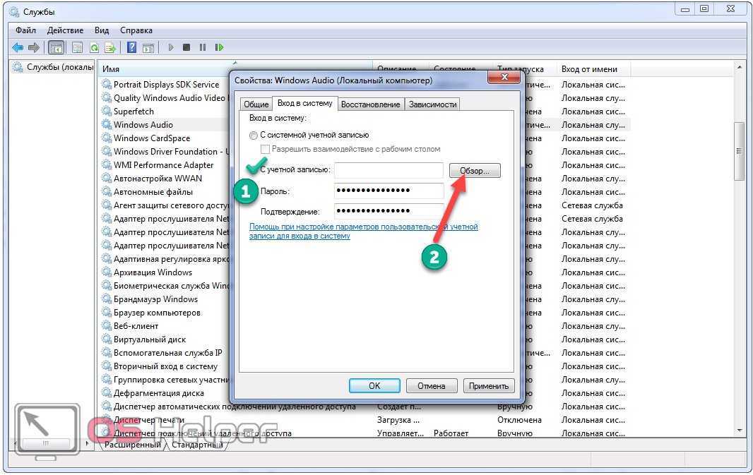753x475 pixels.
Task: Select the Windows Driver Foundation service row
Action: [x=163, y=152]
